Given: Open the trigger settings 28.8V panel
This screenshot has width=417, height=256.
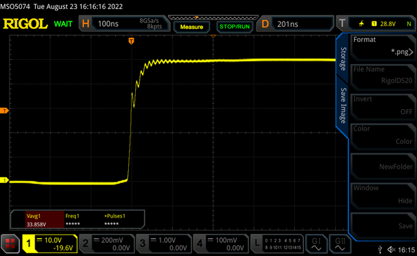Looking at the screenshot, I should (376, 23).
